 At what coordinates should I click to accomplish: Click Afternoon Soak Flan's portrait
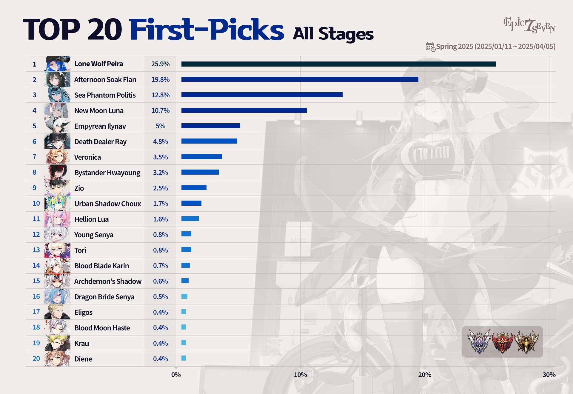coord(58,79)
